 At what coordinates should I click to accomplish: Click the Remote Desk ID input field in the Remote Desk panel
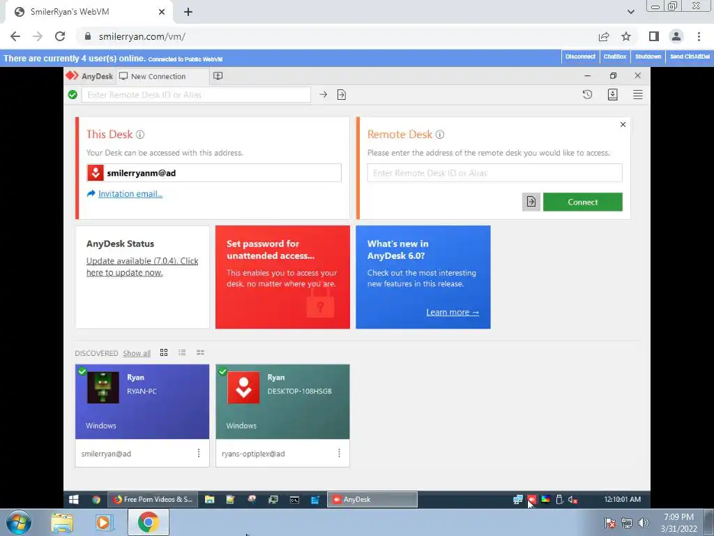(495, 173)
